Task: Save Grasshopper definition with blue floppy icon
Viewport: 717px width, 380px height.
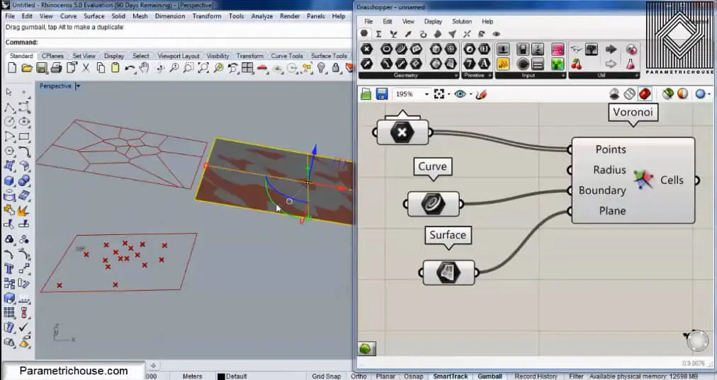Action: (382, 94)
